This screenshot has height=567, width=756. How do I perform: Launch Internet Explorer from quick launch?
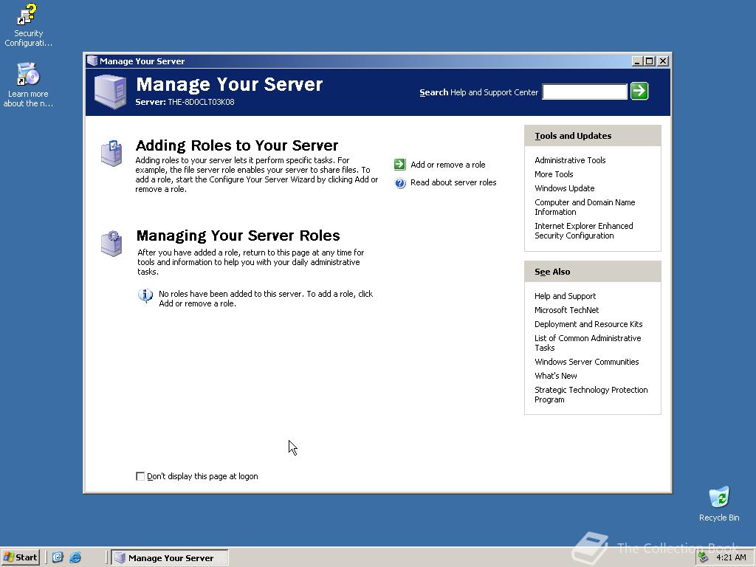click(75, 557)
